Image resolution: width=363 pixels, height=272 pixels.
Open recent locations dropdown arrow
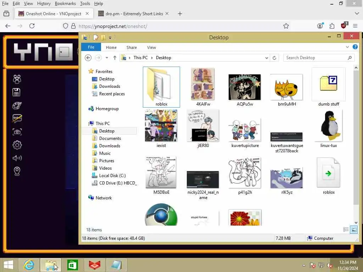point(107,58)
